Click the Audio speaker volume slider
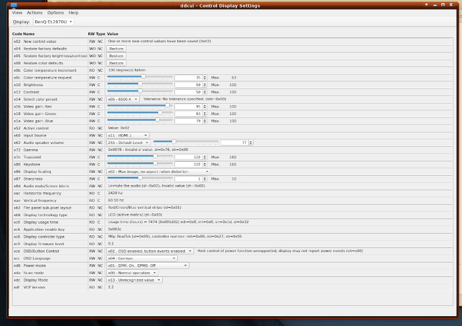 tap(173, 142)
